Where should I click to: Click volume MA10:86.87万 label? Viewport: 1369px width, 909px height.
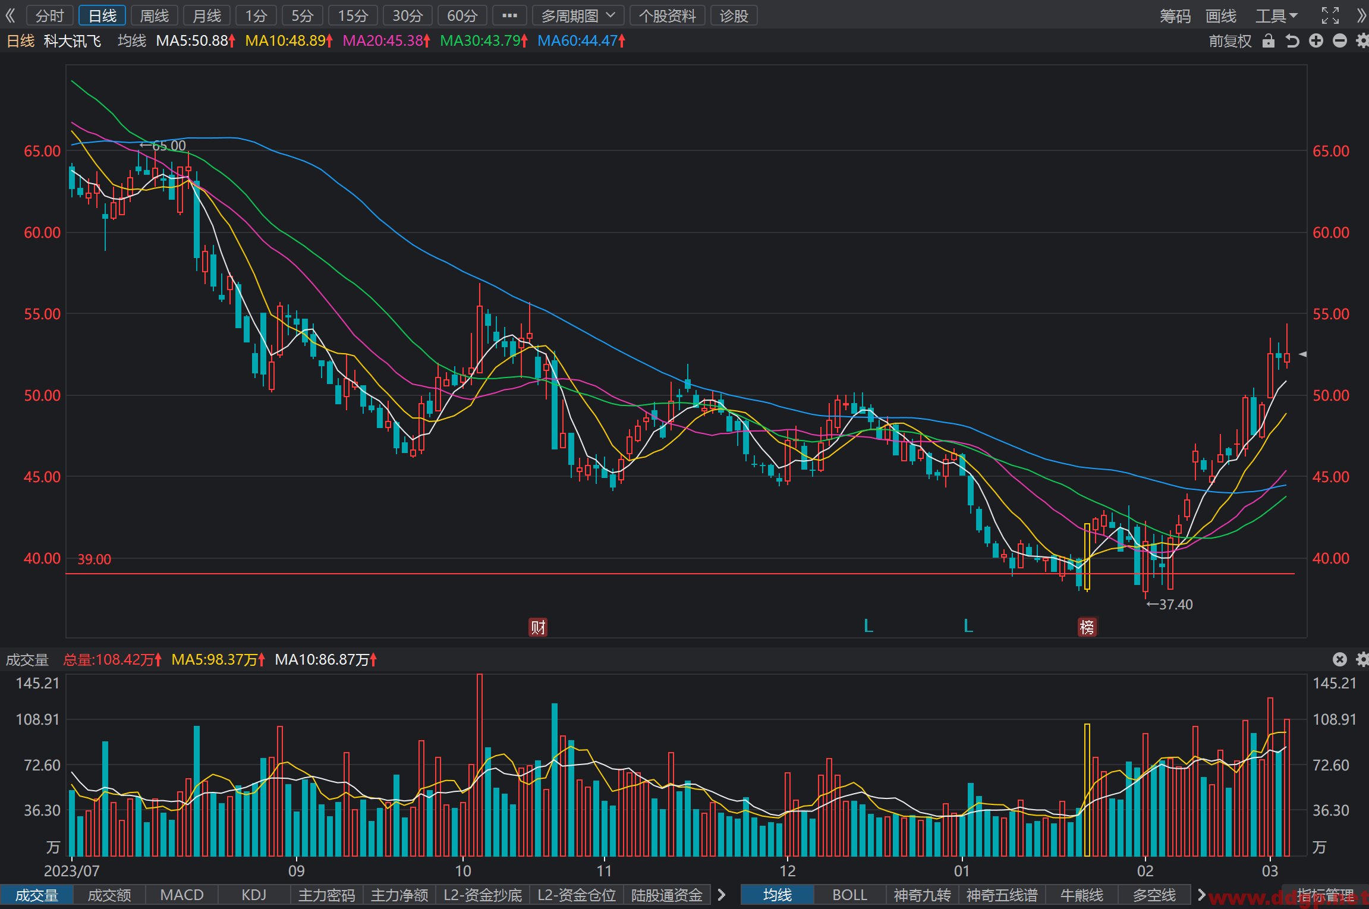click(x=326, y=659)
